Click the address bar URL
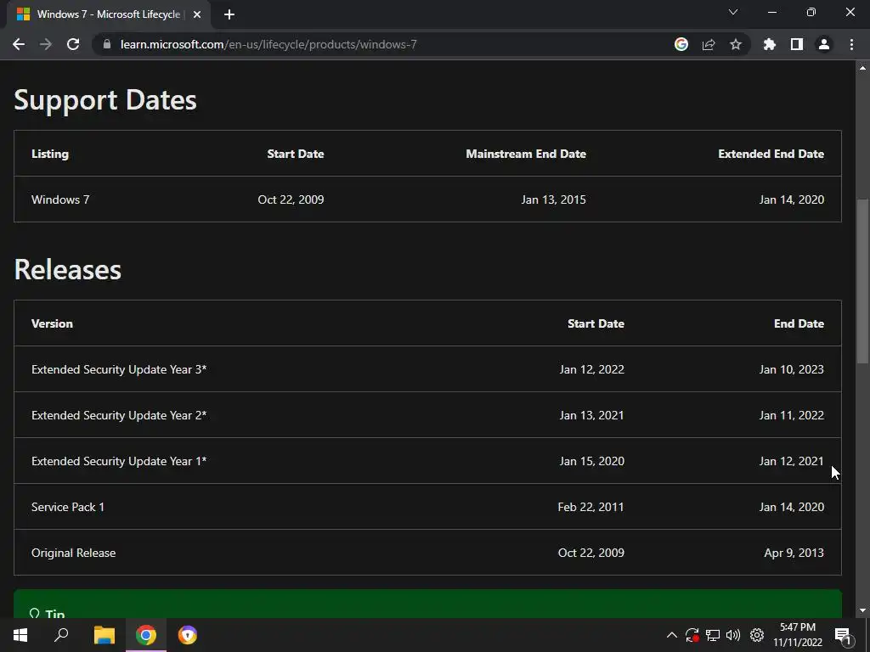This screenshot has height=652, width=870. tap(268, 44)
